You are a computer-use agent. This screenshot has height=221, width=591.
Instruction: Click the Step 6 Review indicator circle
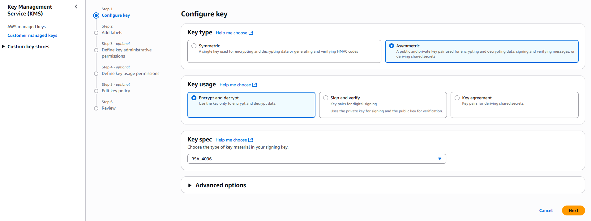[x=96, y=108]
